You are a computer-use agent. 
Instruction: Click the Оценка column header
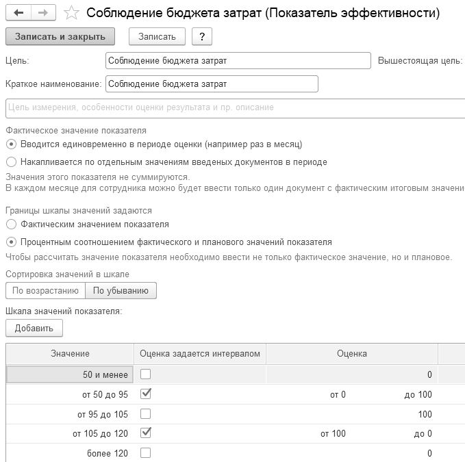pos(352,354)
